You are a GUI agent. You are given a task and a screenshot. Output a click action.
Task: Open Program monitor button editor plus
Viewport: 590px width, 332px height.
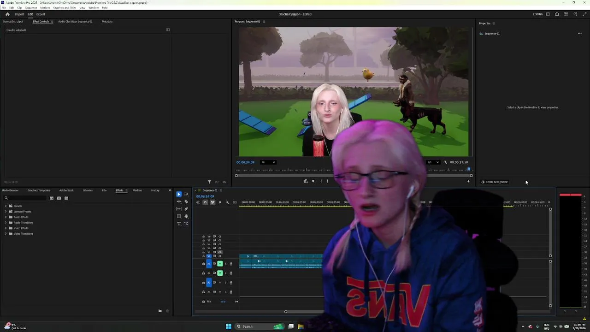(x=468, y=181)
